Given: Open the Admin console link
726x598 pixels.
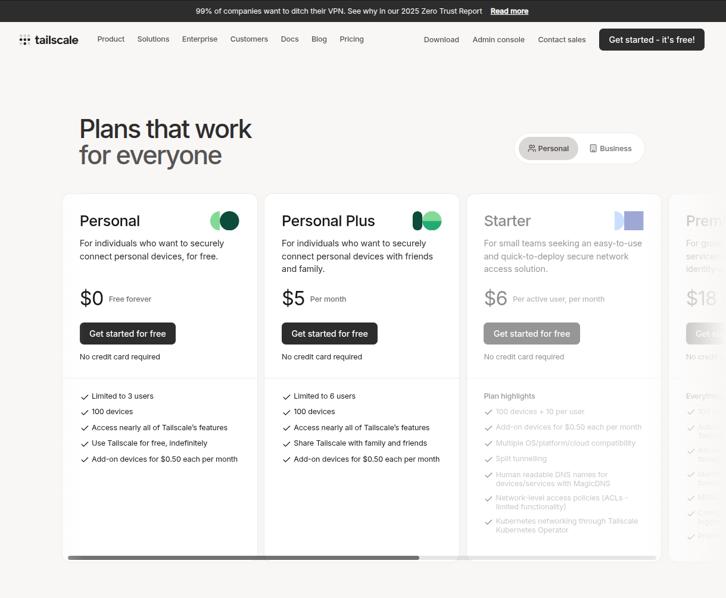Looking at the screenshot, I should point(498,40).
